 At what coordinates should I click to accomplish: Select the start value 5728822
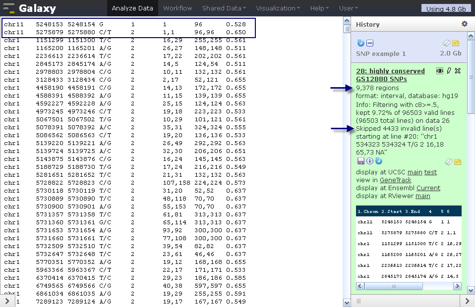[50, 183]
